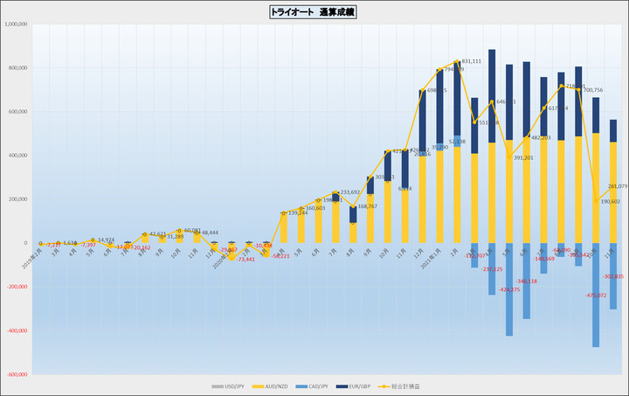Select the data label 160,603
The height and width of the screenshot is (396, 629).
pyautogui.click(x=315, y=208)
